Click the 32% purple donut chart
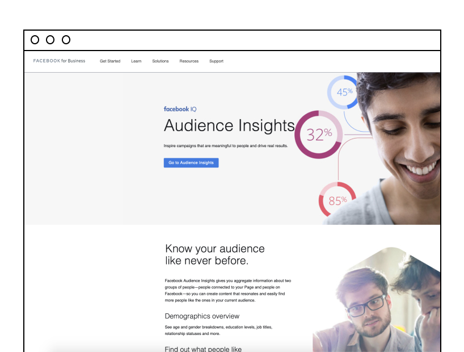Viewport: 464px width, 352px height. click(x=319, y=135)
